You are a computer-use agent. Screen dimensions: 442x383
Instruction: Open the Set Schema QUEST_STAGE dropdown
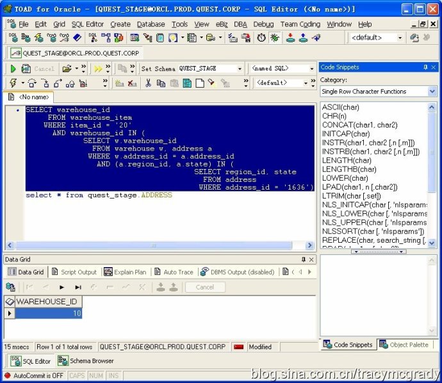[x=240, y=69]
